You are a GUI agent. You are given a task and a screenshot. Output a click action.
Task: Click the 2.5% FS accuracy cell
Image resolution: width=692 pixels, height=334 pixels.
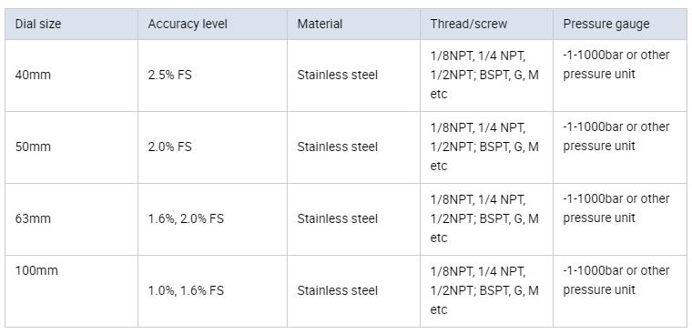(x=212, y=76)
